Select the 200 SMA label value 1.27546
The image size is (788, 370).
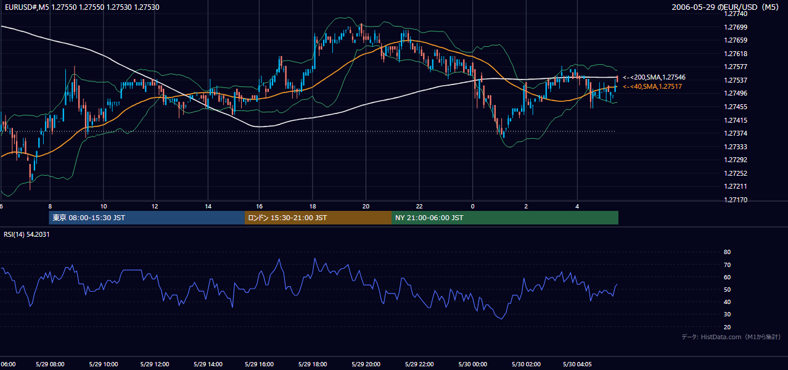point(672,78)
